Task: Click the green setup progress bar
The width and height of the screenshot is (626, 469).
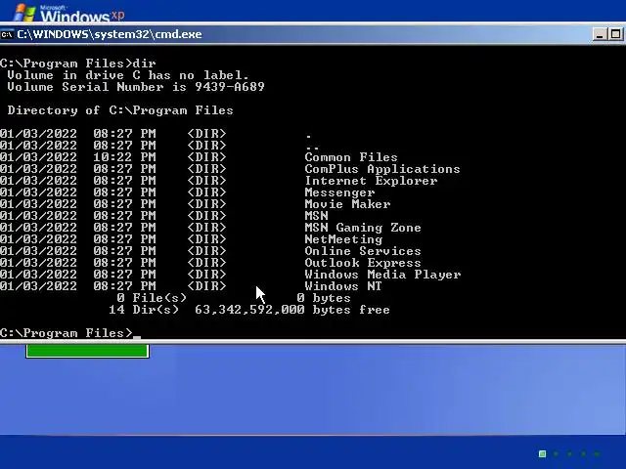Action: coord(87,352)
